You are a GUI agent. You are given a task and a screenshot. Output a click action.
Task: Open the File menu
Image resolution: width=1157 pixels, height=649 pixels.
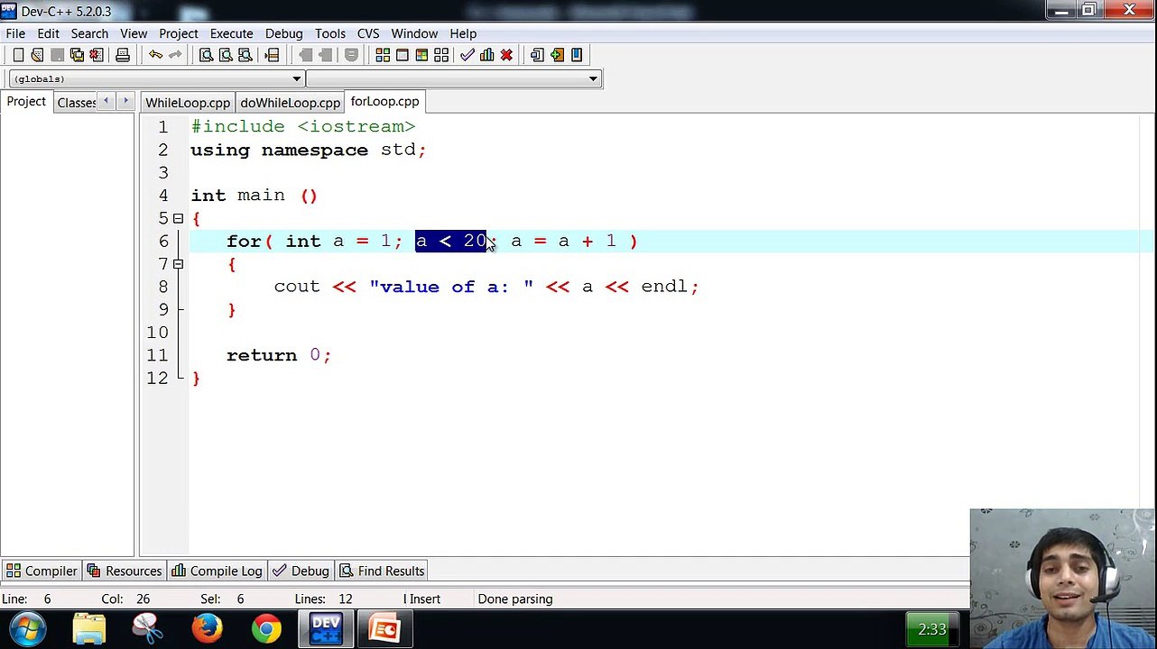(x=15, y=33)
